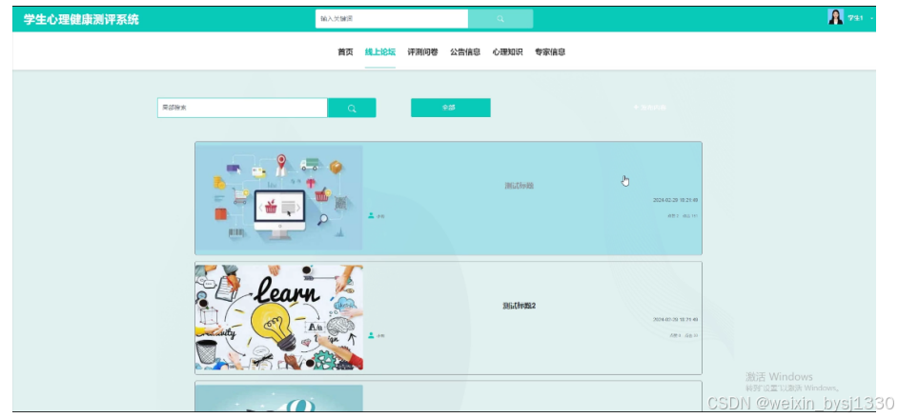Click the forum search magnifier button
Viewport: 898px width, 418px height.
352,109
